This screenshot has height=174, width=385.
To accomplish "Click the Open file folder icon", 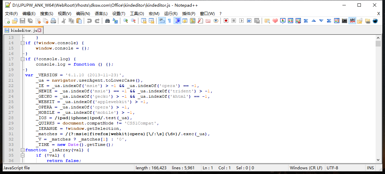I will [x=15, y=21].
